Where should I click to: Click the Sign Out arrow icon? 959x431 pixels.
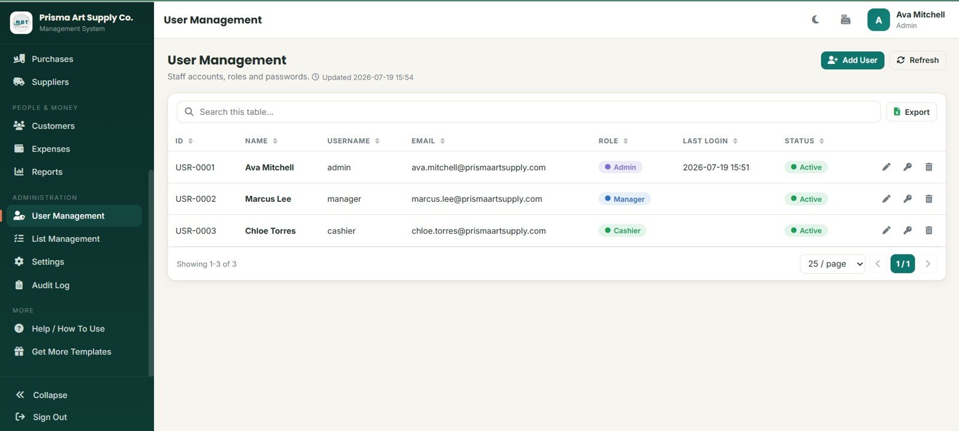click(20, 417)
